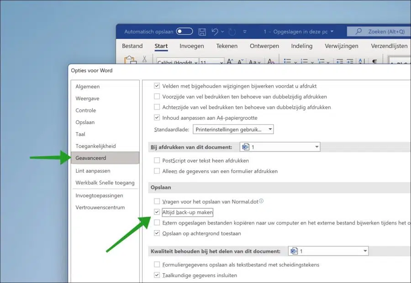Click the Redo icon in Word title bar
The width and height of the screenshot is (411, 283).
(x=232, y=32)
